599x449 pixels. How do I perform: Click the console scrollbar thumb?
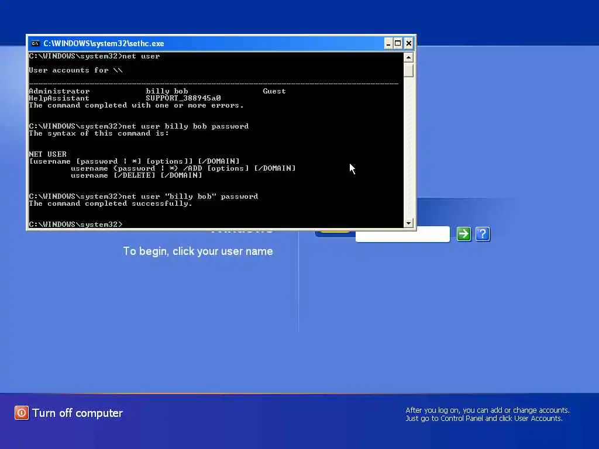pyautogui.click(x=408, y=71)
